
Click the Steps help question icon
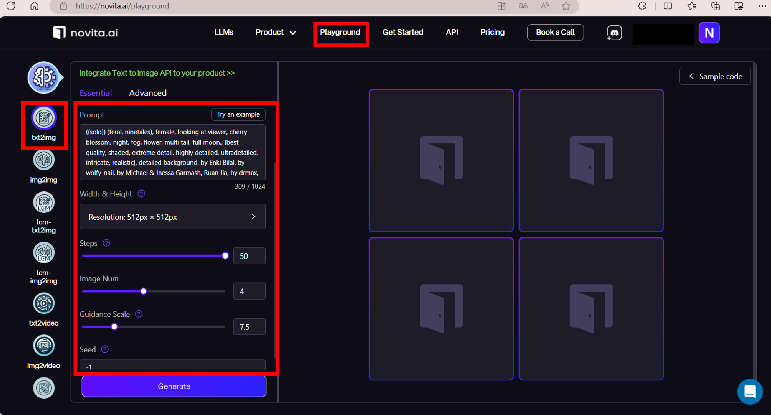(x=107, y=243)
